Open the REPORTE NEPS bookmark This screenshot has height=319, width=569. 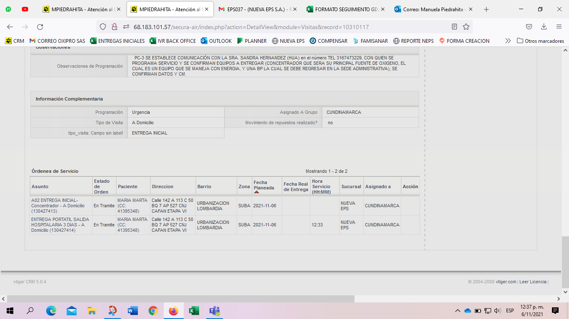pos(414,41)
